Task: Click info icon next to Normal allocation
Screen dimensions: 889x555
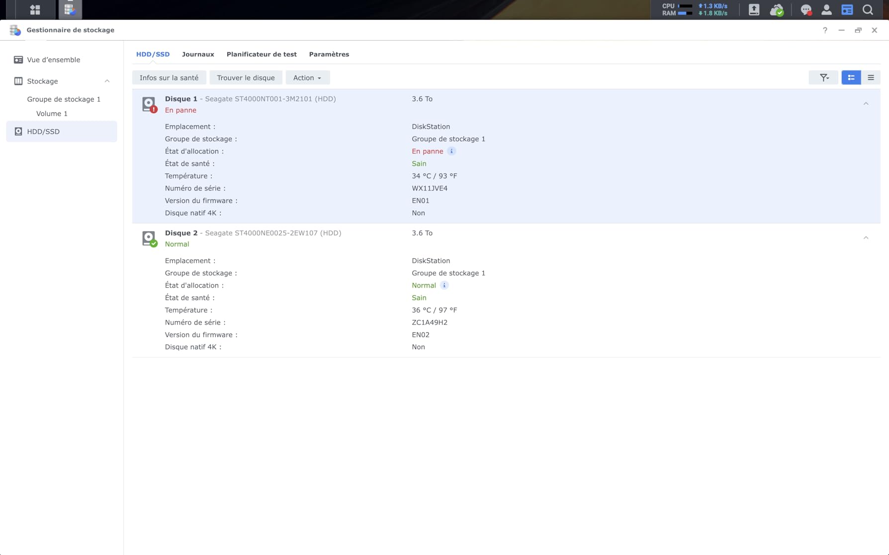Action: (x=444, y=286)
